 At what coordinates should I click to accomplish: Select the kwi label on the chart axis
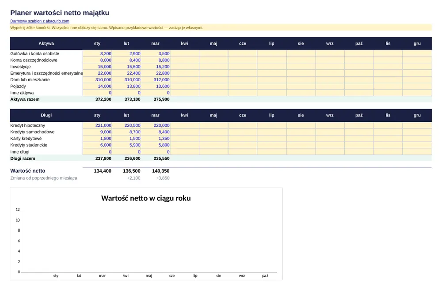tap(126, 275)
